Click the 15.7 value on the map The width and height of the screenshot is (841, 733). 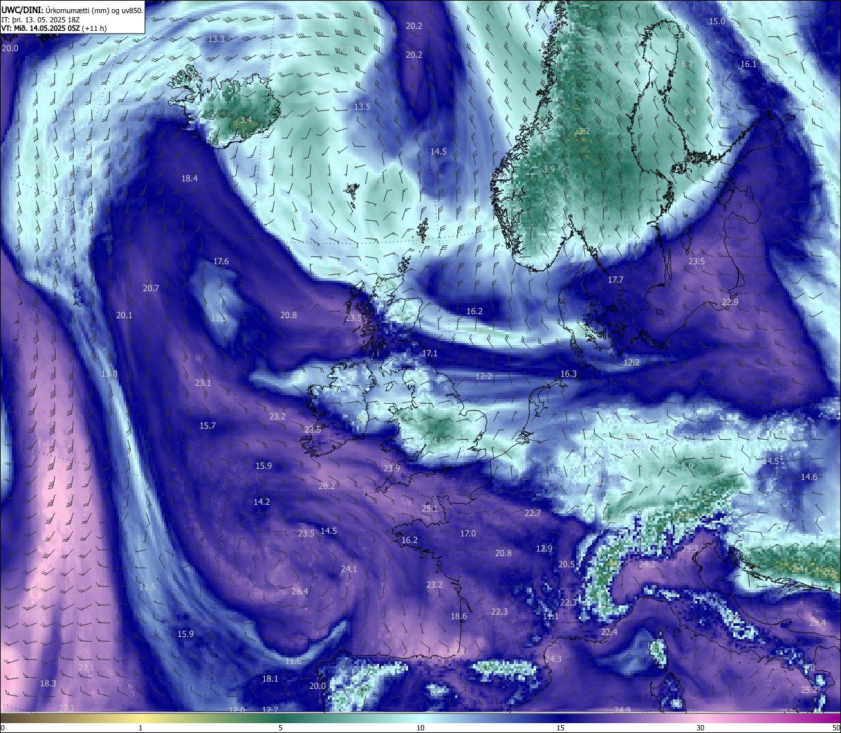[x=208, y=425]
